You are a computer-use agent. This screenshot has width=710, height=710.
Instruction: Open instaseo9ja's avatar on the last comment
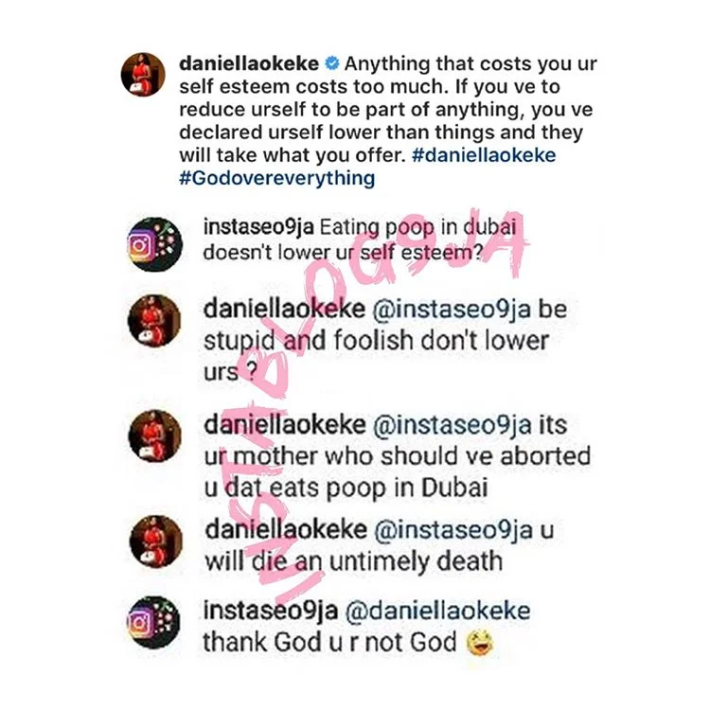153,623
